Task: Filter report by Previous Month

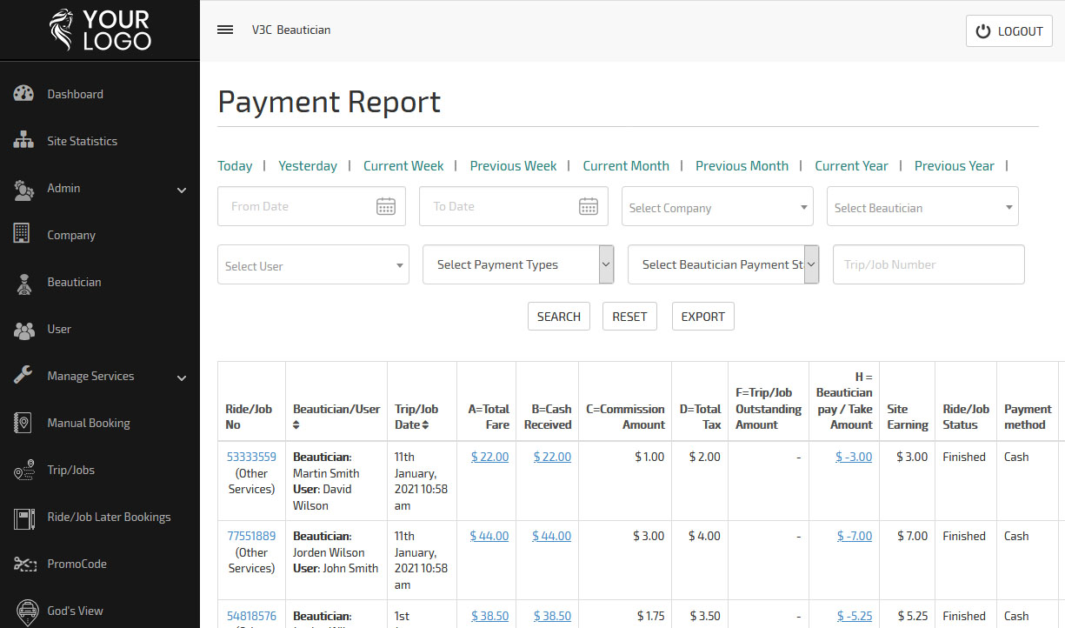Action: point(742,165)
